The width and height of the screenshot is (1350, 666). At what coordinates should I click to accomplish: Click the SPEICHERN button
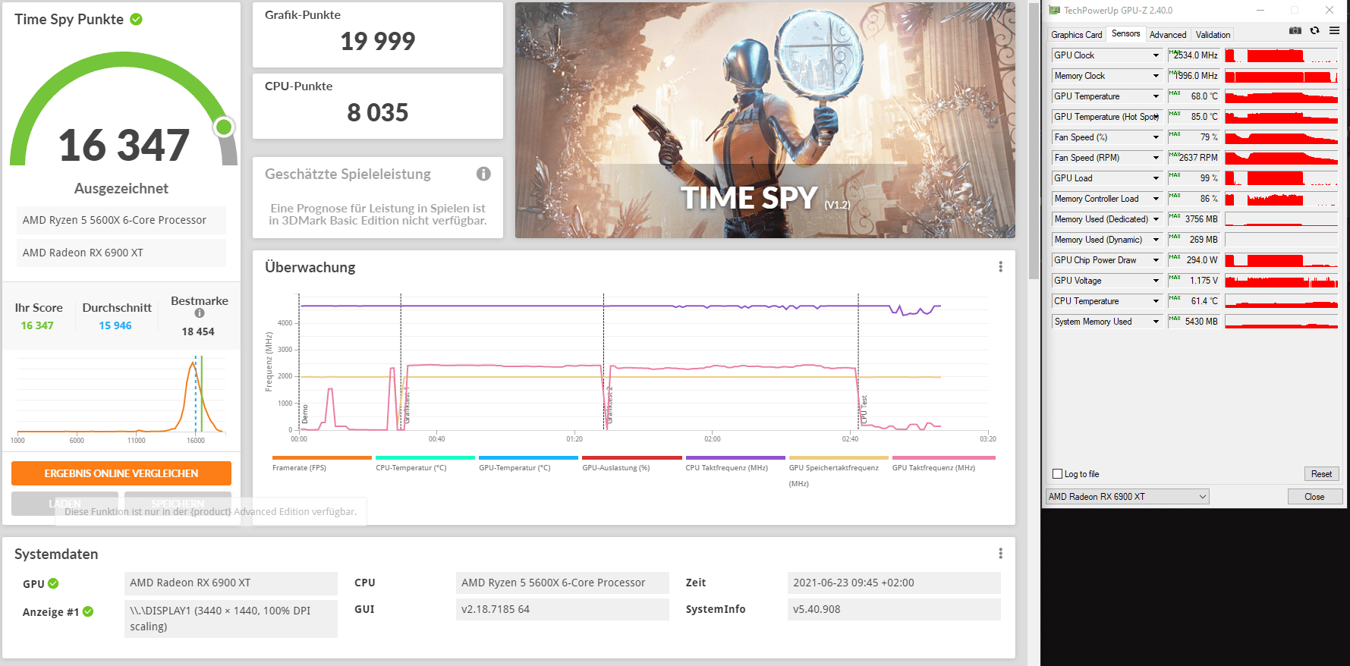tap(178, 504)
